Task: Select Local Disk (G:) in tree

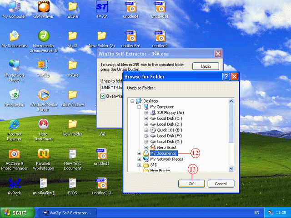Action: [x=170, y=142]
